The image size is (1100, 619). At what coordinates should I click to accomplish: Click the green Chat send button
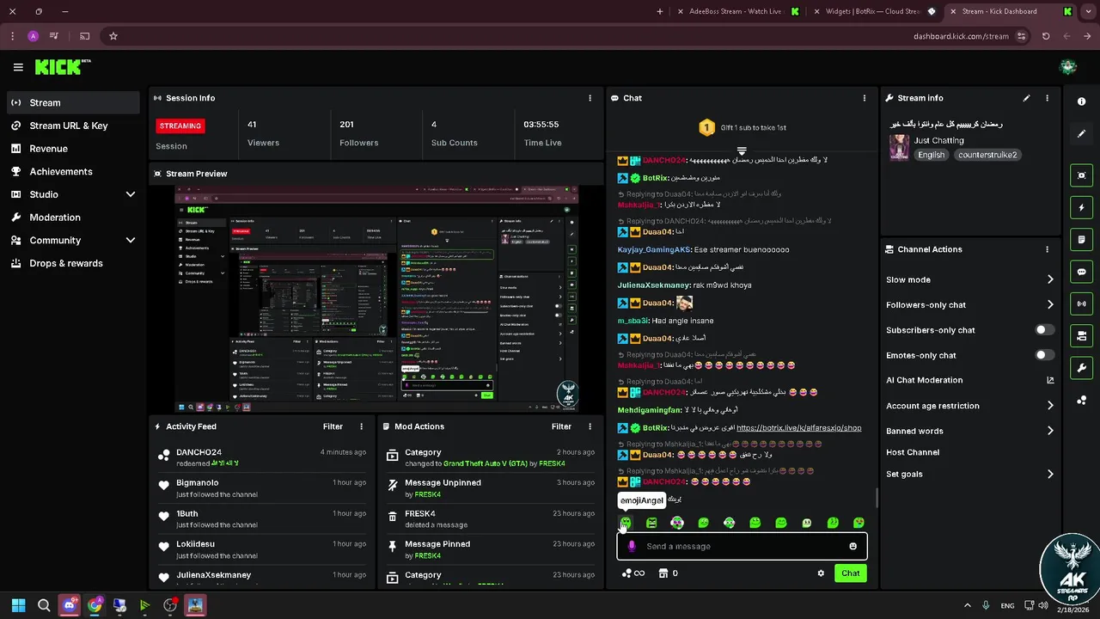tap(850, 573)
